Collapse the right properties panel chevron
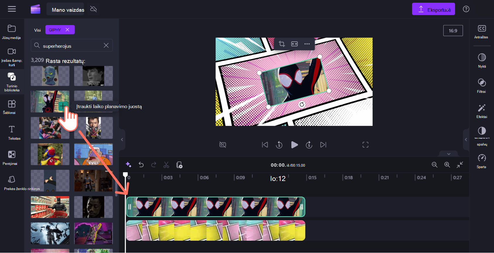This screenshot has width=494, height=253. pos(466,140)
